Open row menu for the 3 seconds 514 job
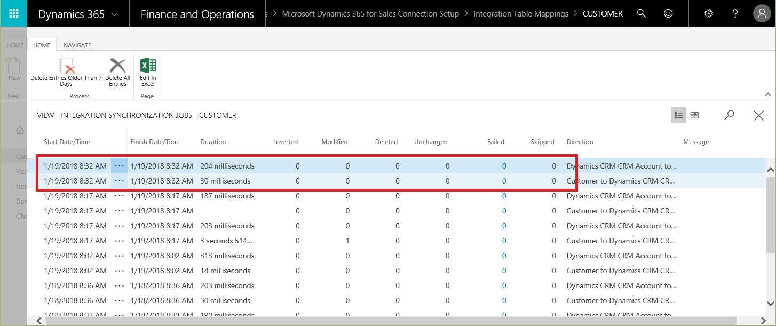Viewport: 776px width, 326px height. [x=119, y=241]
